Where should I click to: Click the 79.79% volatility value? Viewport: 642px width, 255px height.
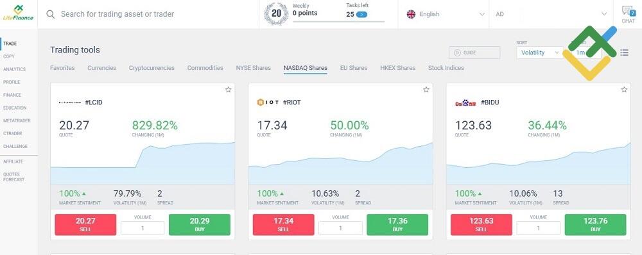click(x=127, y=193)
